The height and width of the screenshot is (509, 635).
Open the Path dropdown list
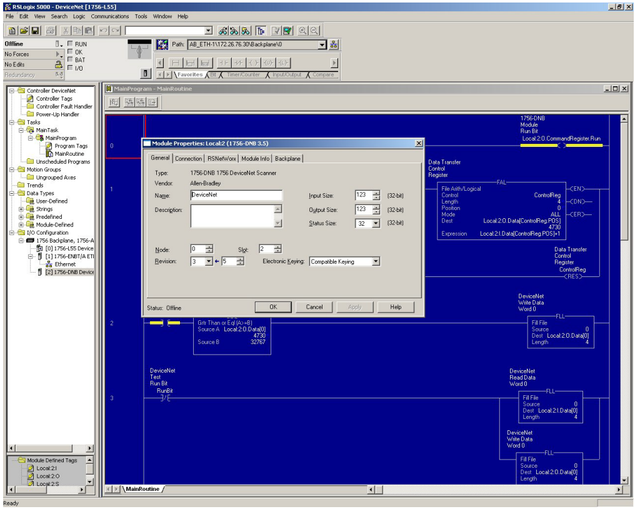click(x=322, y=44)
